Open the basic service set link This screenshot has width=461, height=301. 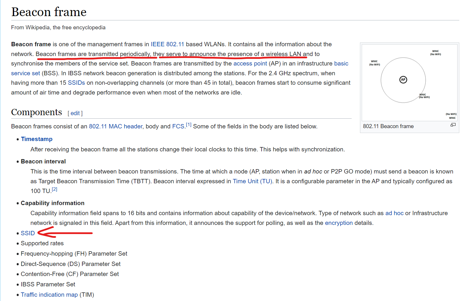(x=341, y=63)
